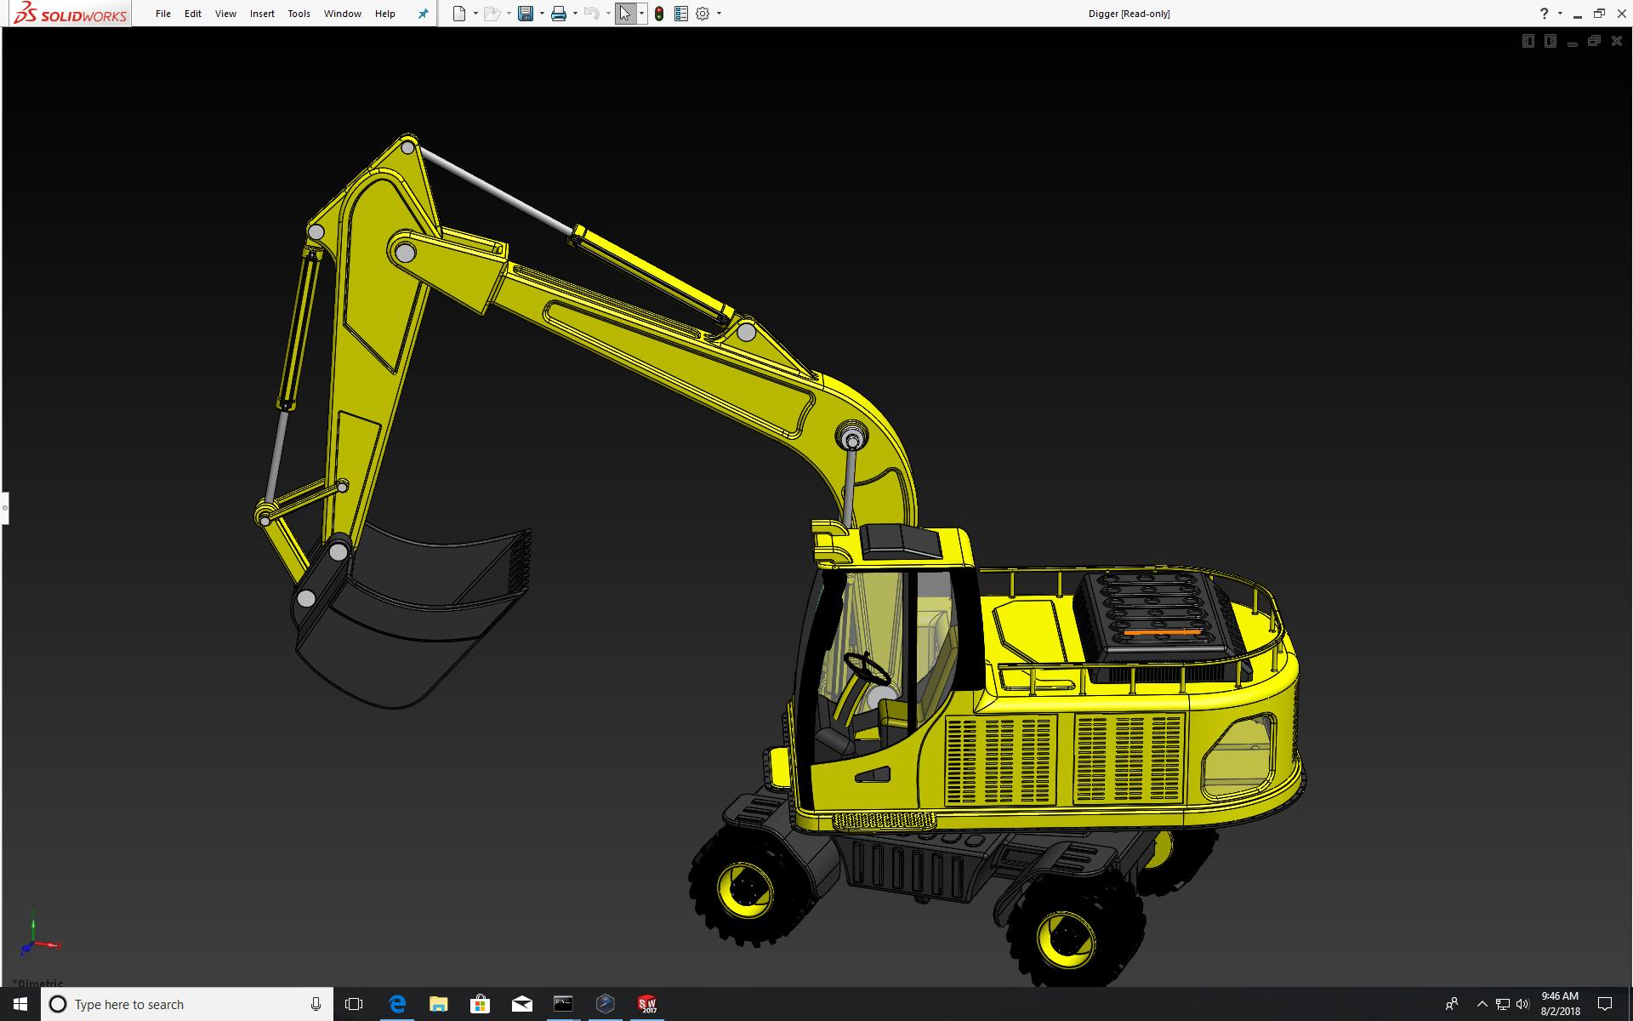Open the Options gear icon
The height and width of the screenshot is (1021, 1633).
pyautogui.click(x=703, y=14)
